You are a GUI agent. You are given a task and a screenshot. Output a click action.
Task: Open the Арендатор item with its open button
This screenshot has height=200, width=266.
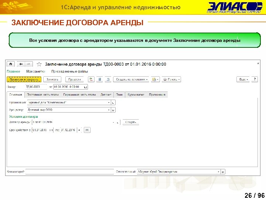tap(113, 110)
